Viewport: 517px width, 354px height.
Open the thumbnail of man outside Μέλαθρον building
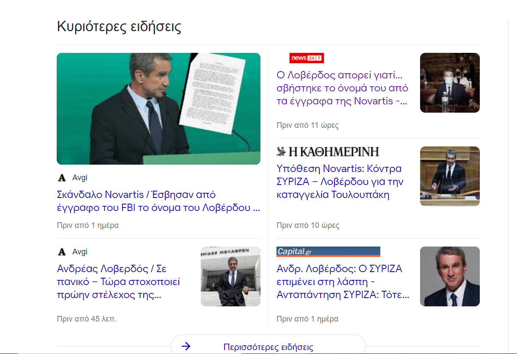(x=231, y=276)
